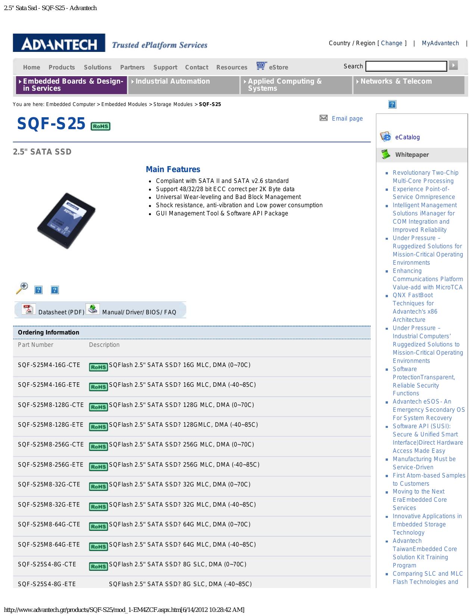This screenshot has height=616, width=476.
Task: Open the Support menu
Action: point(165,67)
